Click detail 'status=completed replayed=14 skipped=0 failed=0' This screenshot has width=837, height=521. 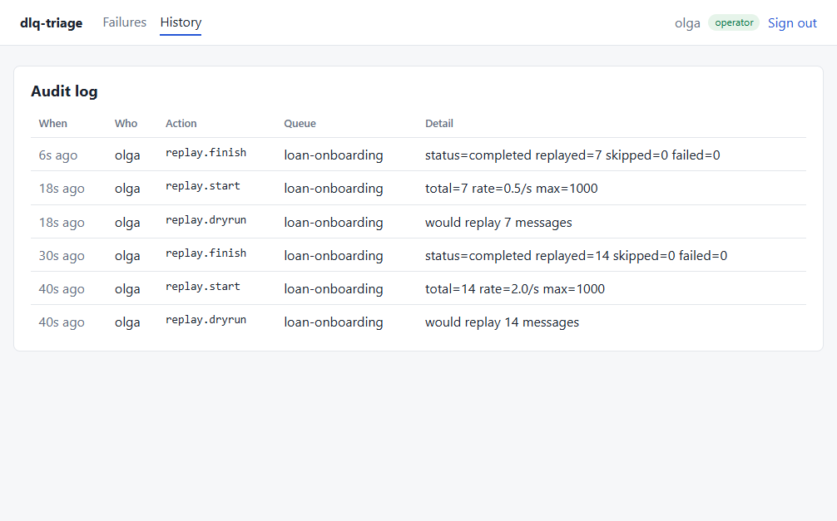pos(576,255)
